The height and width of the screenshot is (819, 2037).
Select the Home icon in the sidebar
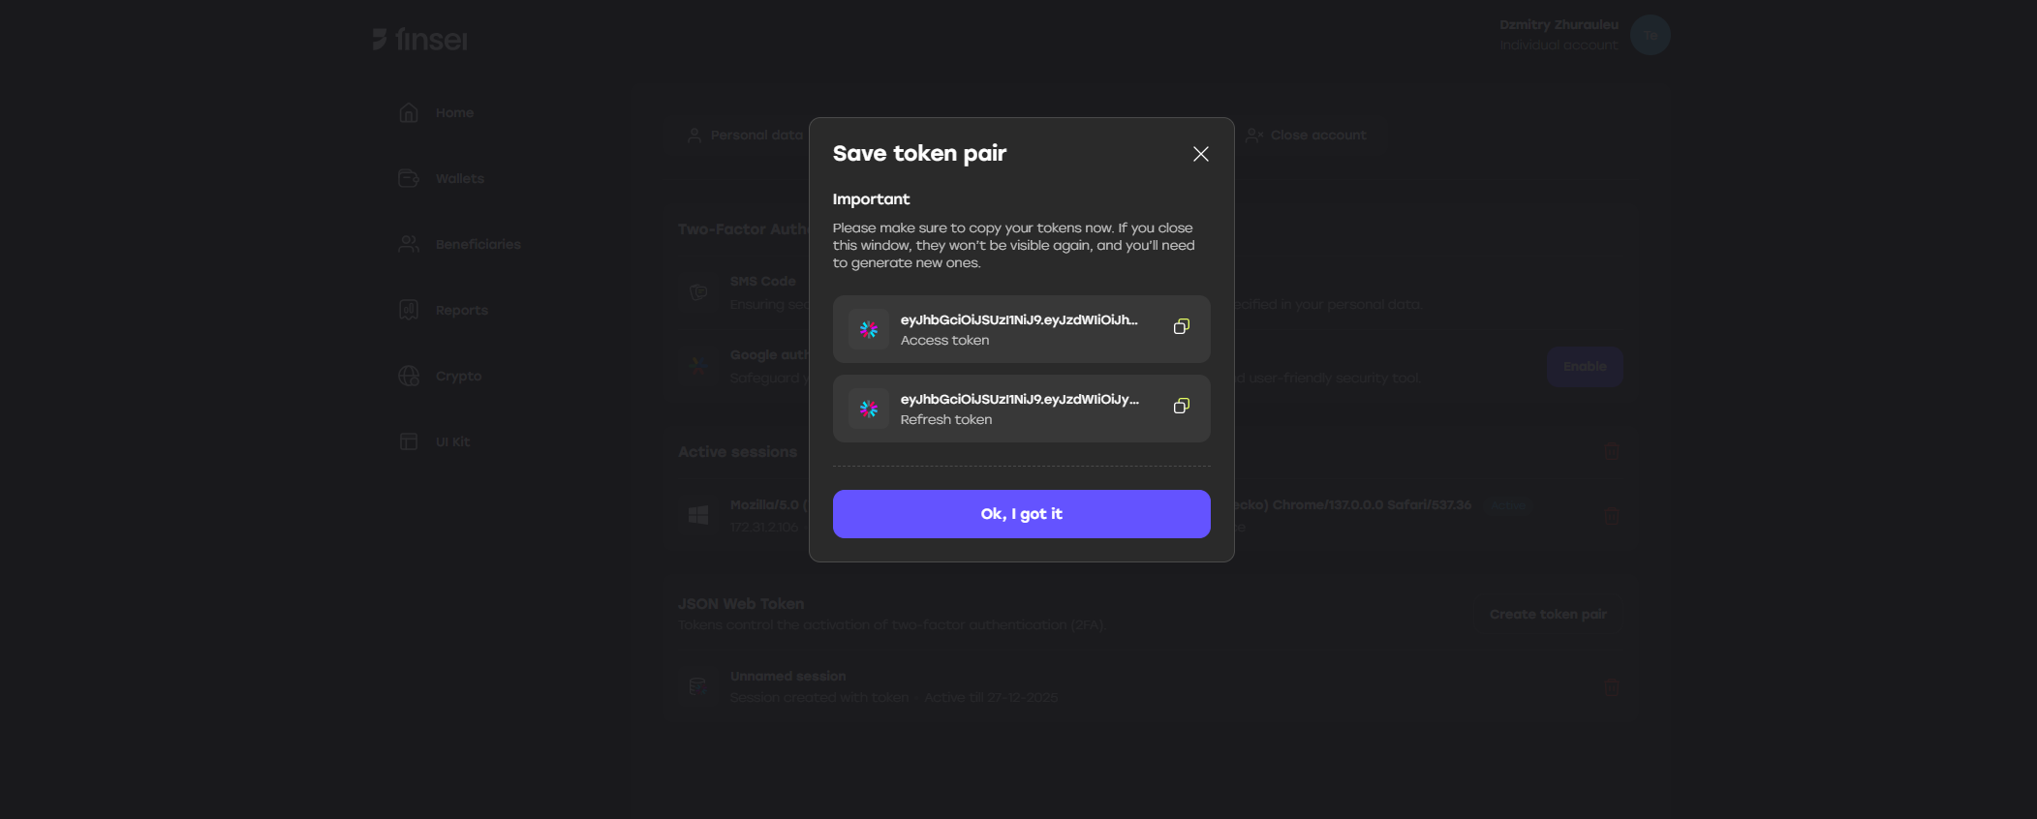[408, 112]
